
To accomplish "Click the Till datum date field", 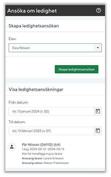I will point(51,131).
